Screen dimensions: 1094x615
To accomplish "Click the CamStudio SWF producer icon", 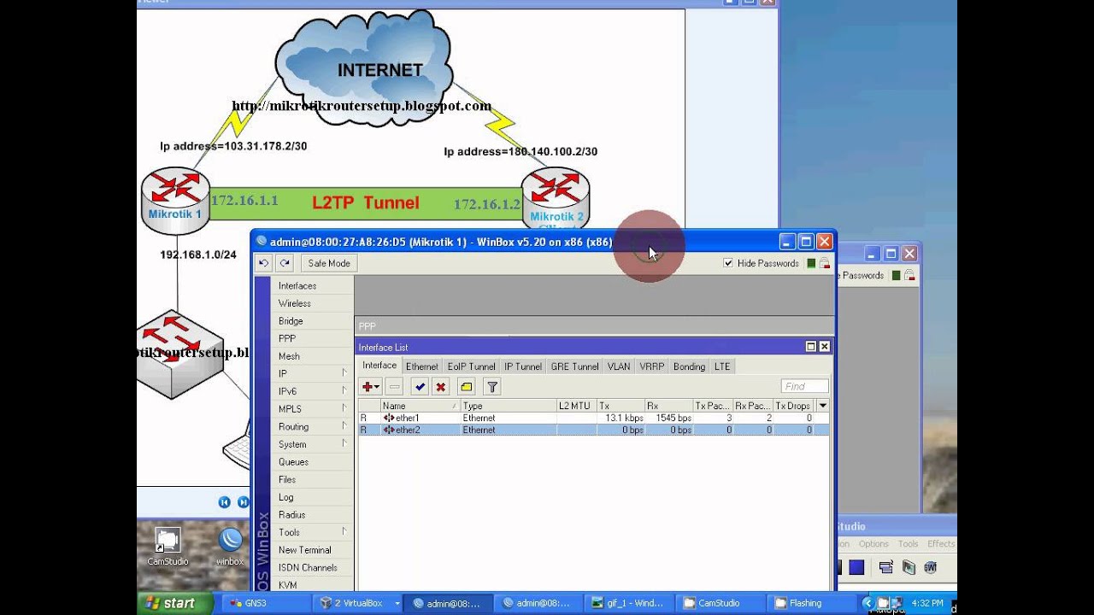I will [930, 567].
